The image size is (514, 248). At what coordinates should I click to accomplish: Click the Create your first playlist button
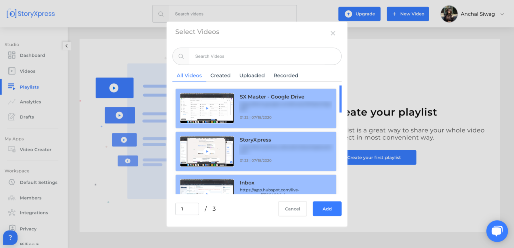coord(382,158)
